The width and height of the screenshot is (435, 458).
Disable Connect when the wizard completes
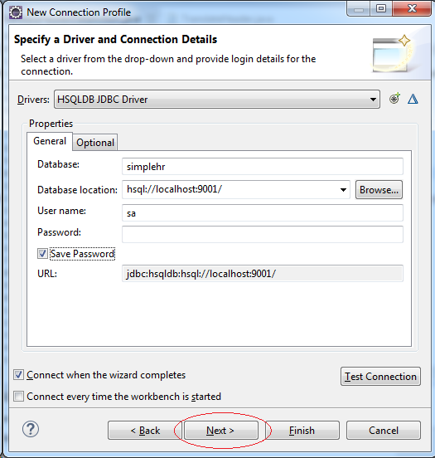point(19,375)
